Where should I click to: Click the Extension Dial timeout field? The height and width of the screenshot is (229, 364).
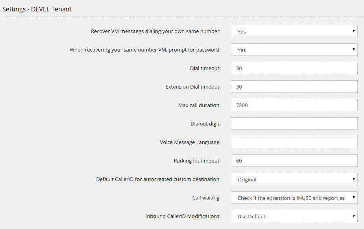(294, 87)
